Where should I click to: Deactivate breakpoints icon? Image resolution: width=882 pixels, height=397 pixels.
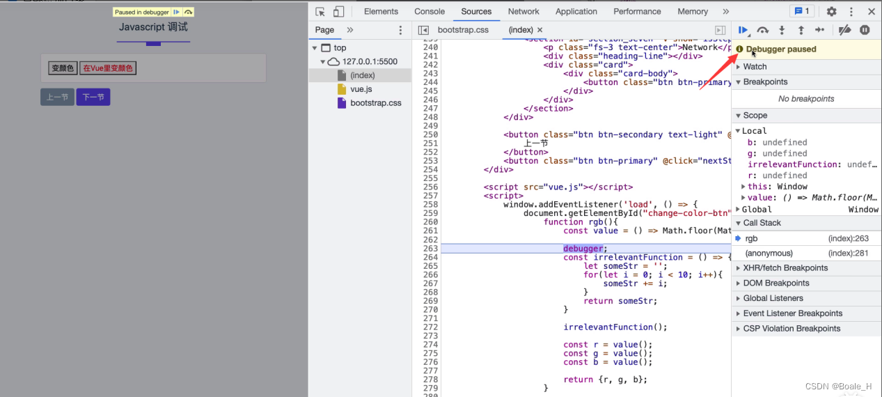pyautogui.click(x=844, y=30)
